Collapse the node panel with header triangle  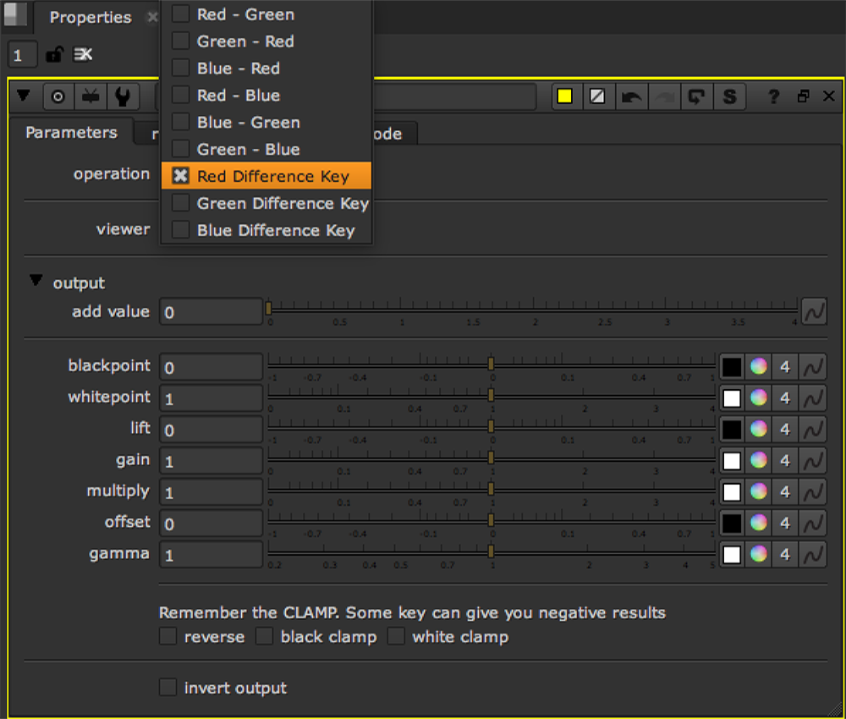click(24, 96)
